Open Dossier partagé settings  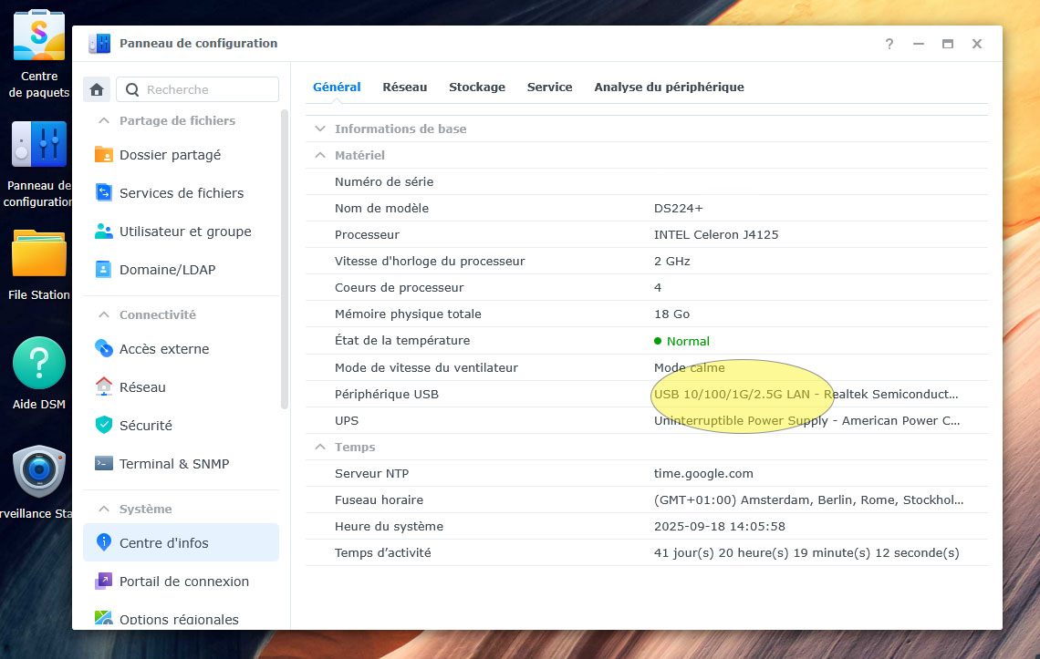point(170,155)
